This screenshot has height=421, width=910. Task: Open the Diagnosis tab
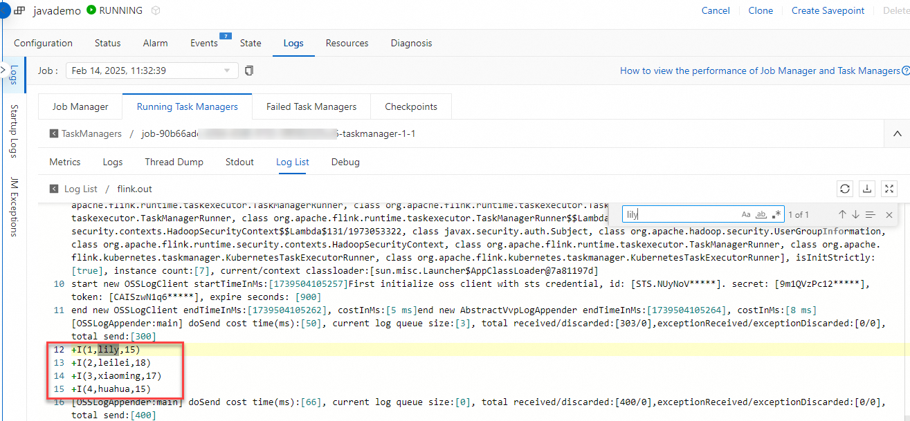tap(411, 43)
